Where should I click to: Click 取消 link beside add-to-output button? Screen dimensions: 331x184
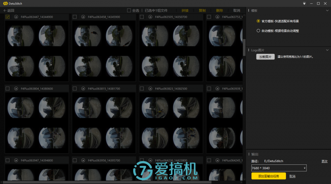click(x=292, y=176)
